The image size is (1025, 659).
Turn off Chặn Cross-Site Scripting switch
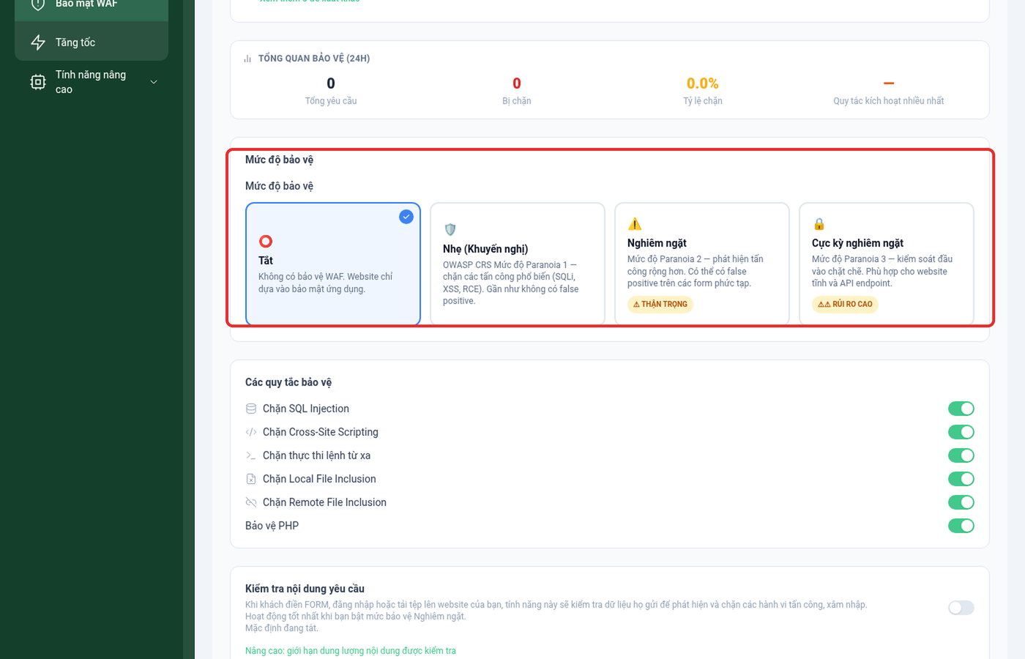[x=961, y=432]
